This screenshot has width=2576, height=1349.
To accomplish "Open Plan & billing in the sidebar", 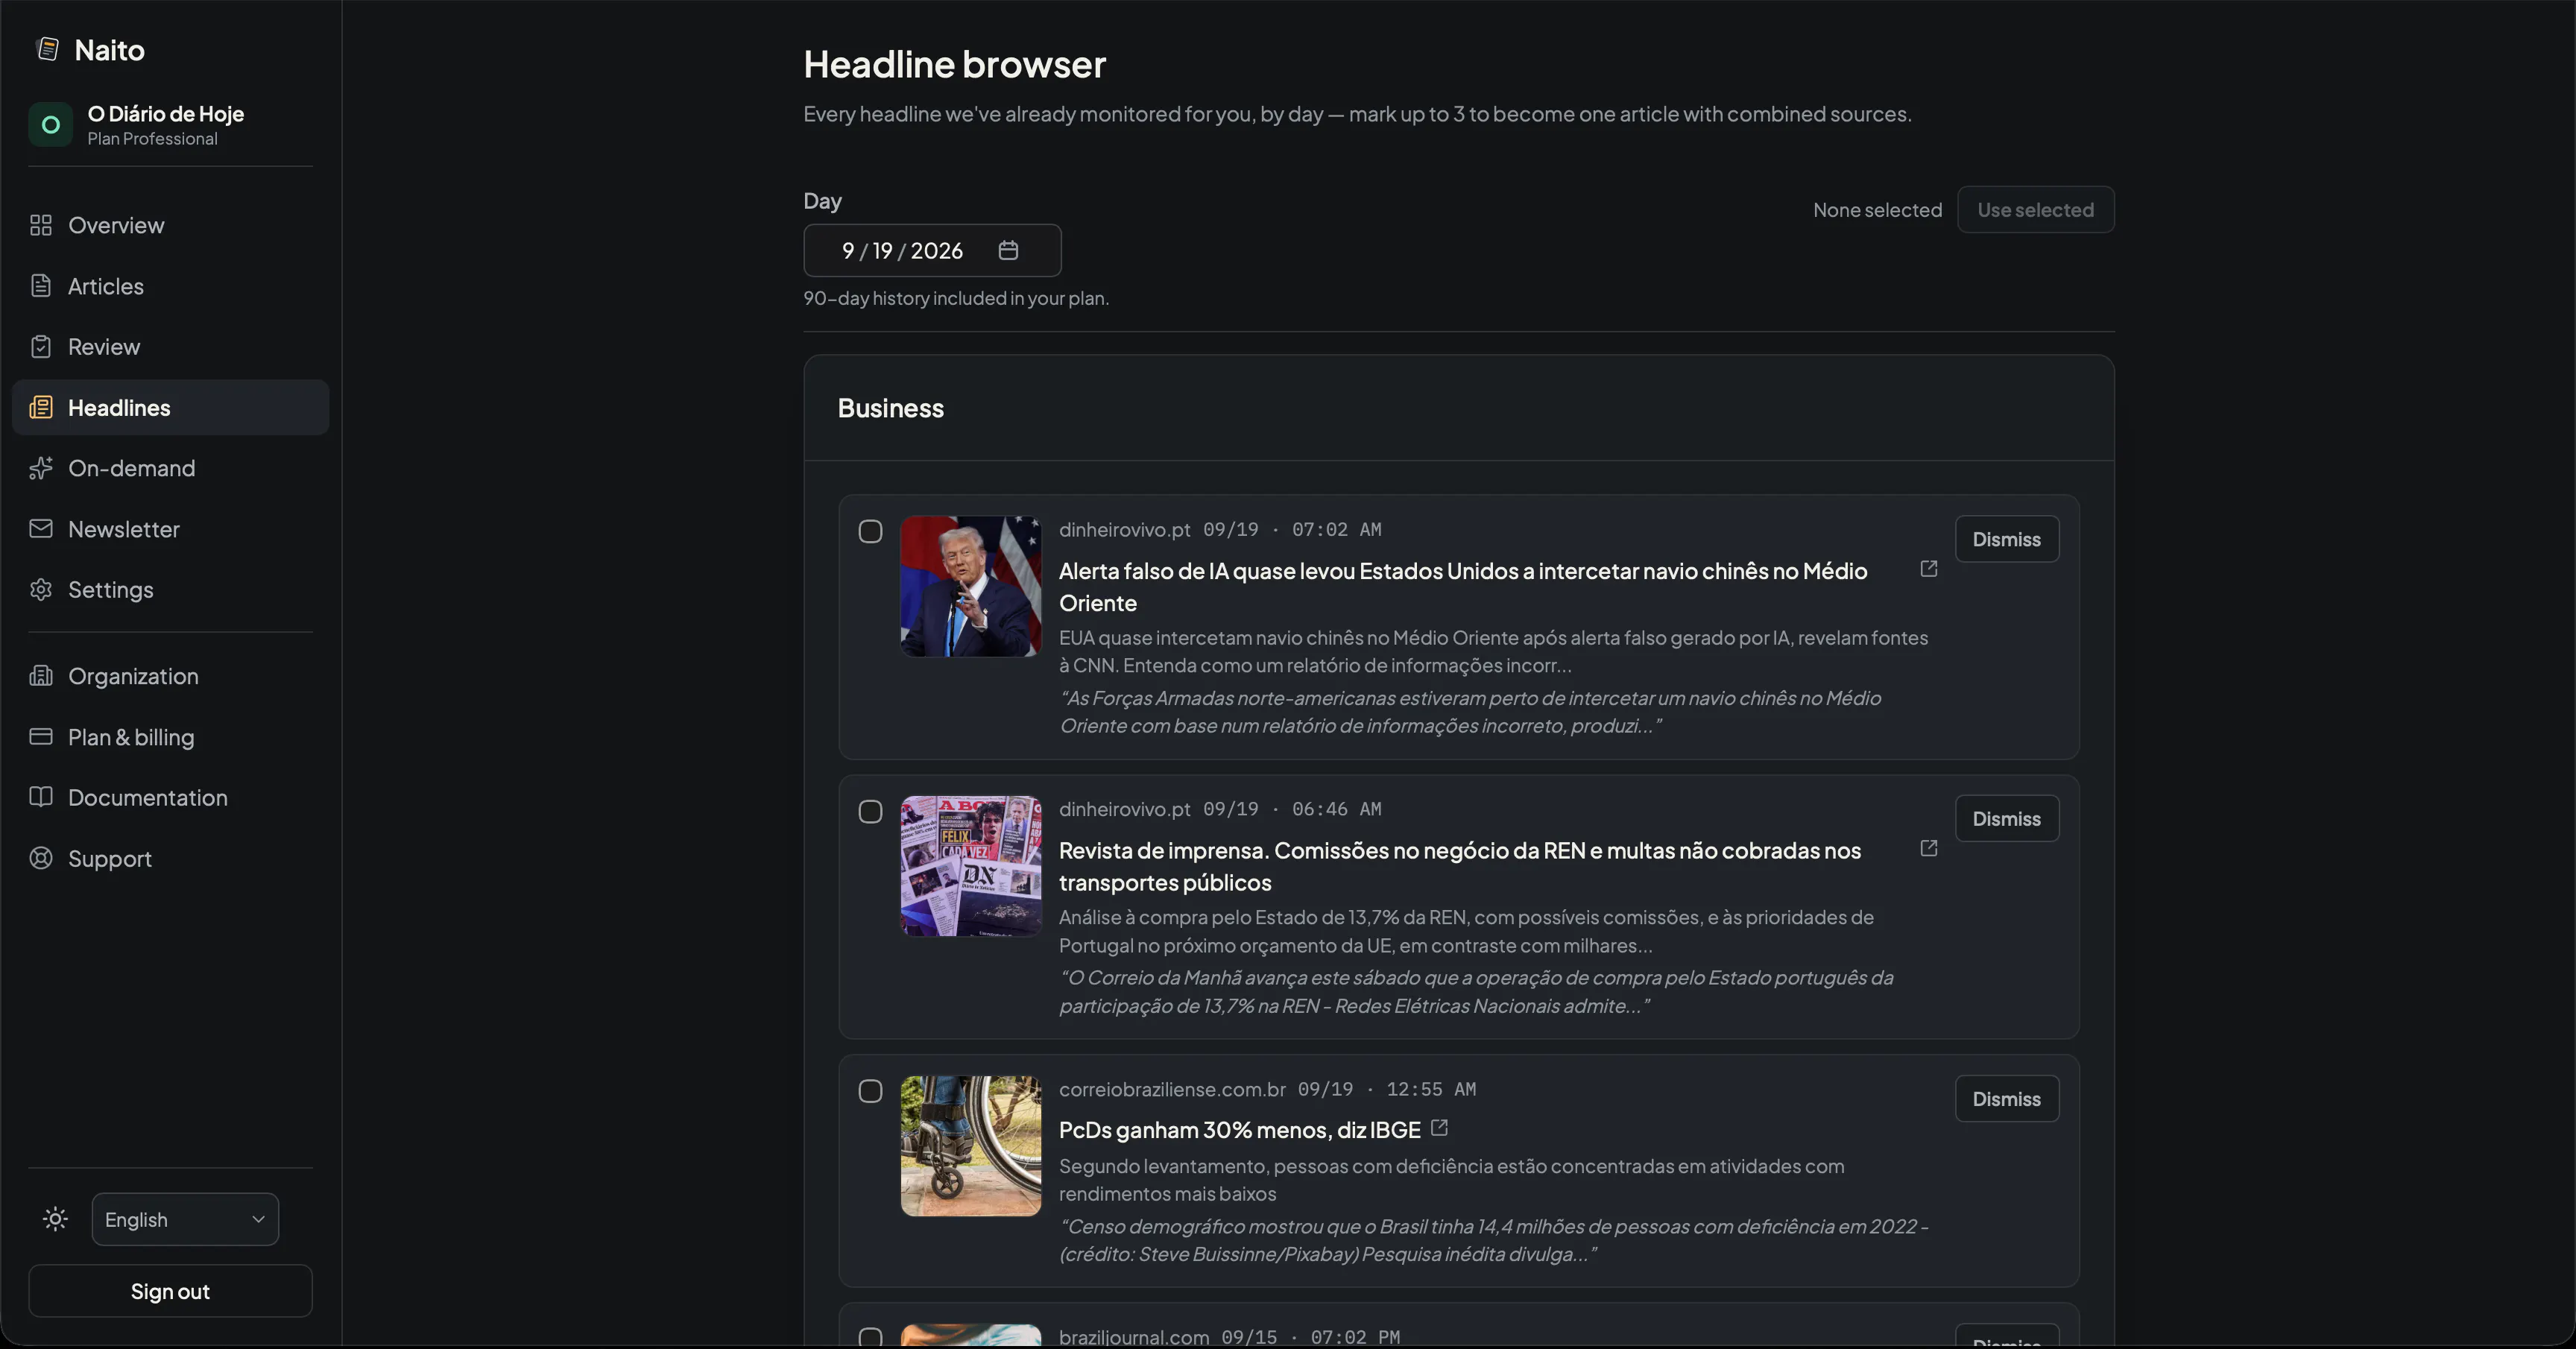I will tap(171, 737).
